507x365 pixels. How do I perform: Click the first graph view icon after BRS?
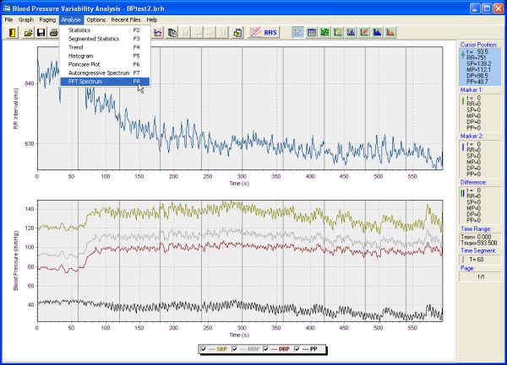(298, 33)
